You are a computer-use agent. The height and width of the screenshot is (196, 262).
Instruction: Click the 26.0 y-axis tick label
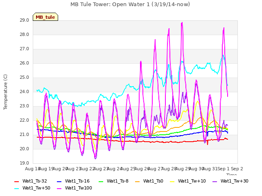pyautogui.click(x=25, y=63)
